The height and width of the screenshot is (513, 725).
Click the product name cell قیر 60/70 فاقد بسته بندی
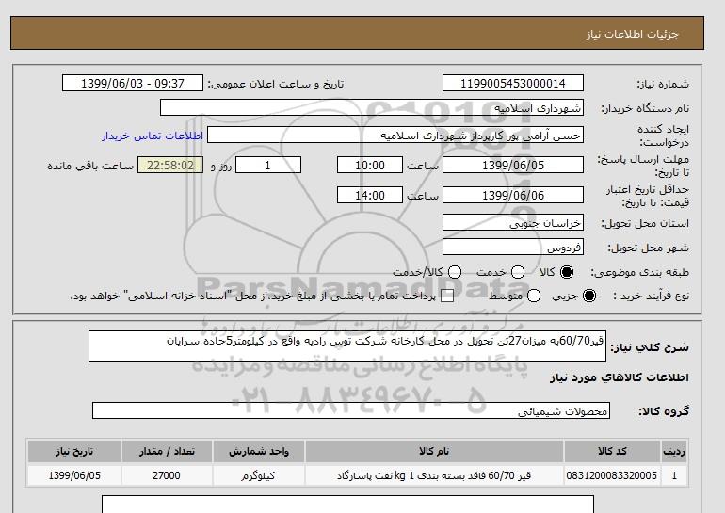point(434,475)
